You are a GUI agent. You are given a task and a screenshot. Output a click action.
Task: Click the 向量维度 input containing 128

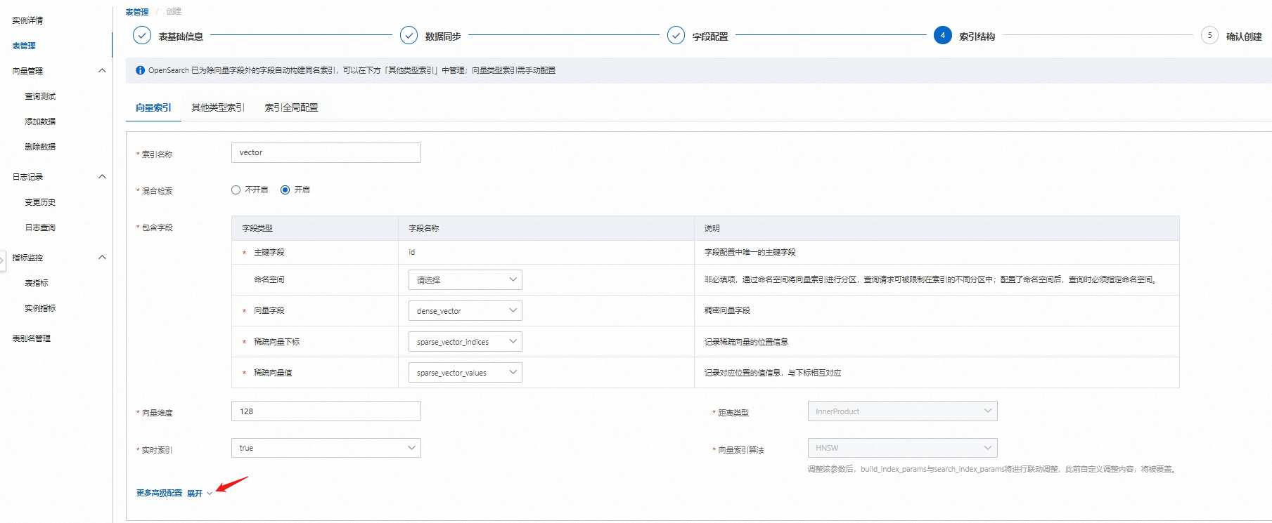point(326,411)
